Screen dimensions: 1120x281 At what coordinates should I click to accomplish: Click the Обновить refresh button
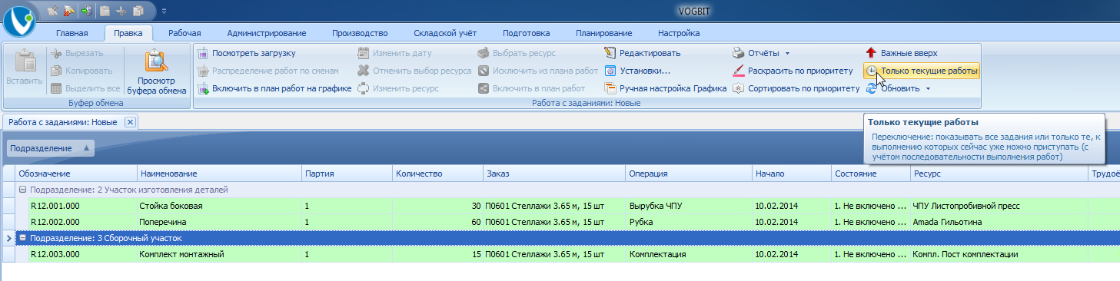892,88
